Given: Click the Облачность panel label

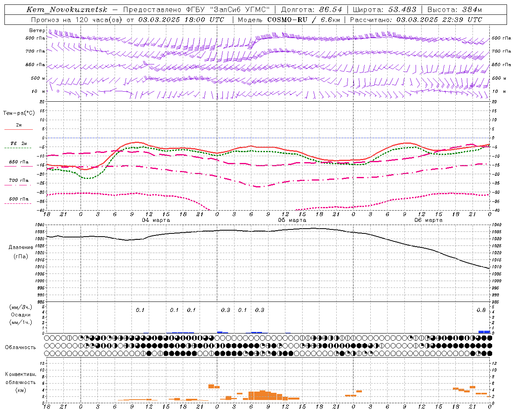Looking at the screenshot, I should tap(20, 348).
